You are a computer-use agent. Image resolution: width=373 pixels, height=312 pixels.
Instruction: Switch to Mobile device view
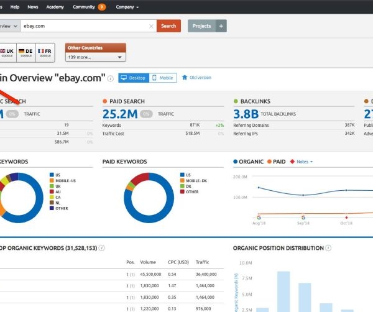(x=162, y=78)
